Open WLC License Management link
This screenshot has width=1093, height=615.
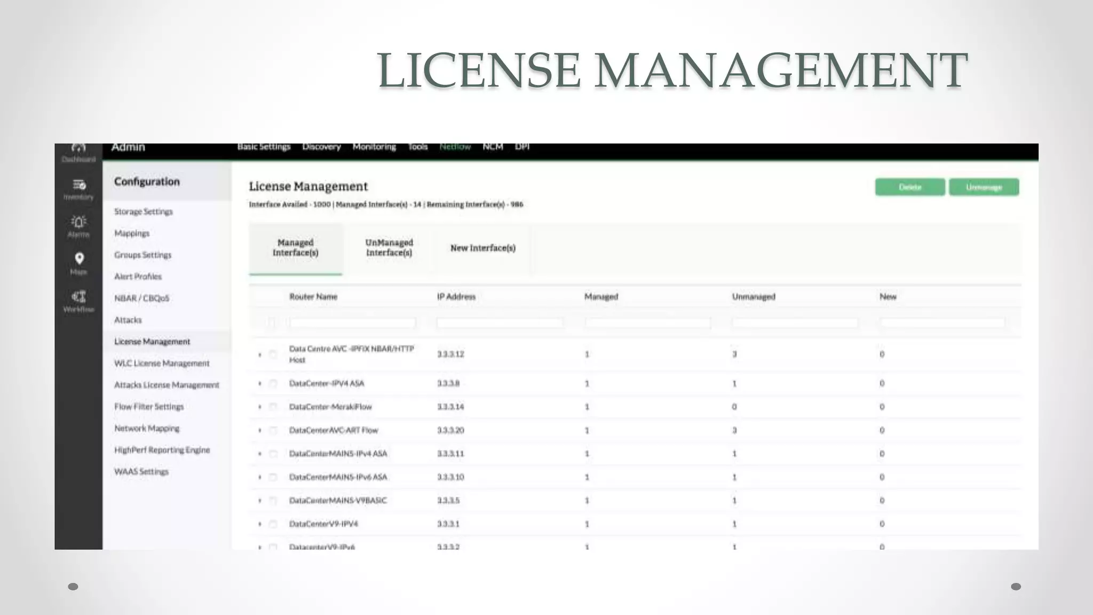tap(162, 363)
